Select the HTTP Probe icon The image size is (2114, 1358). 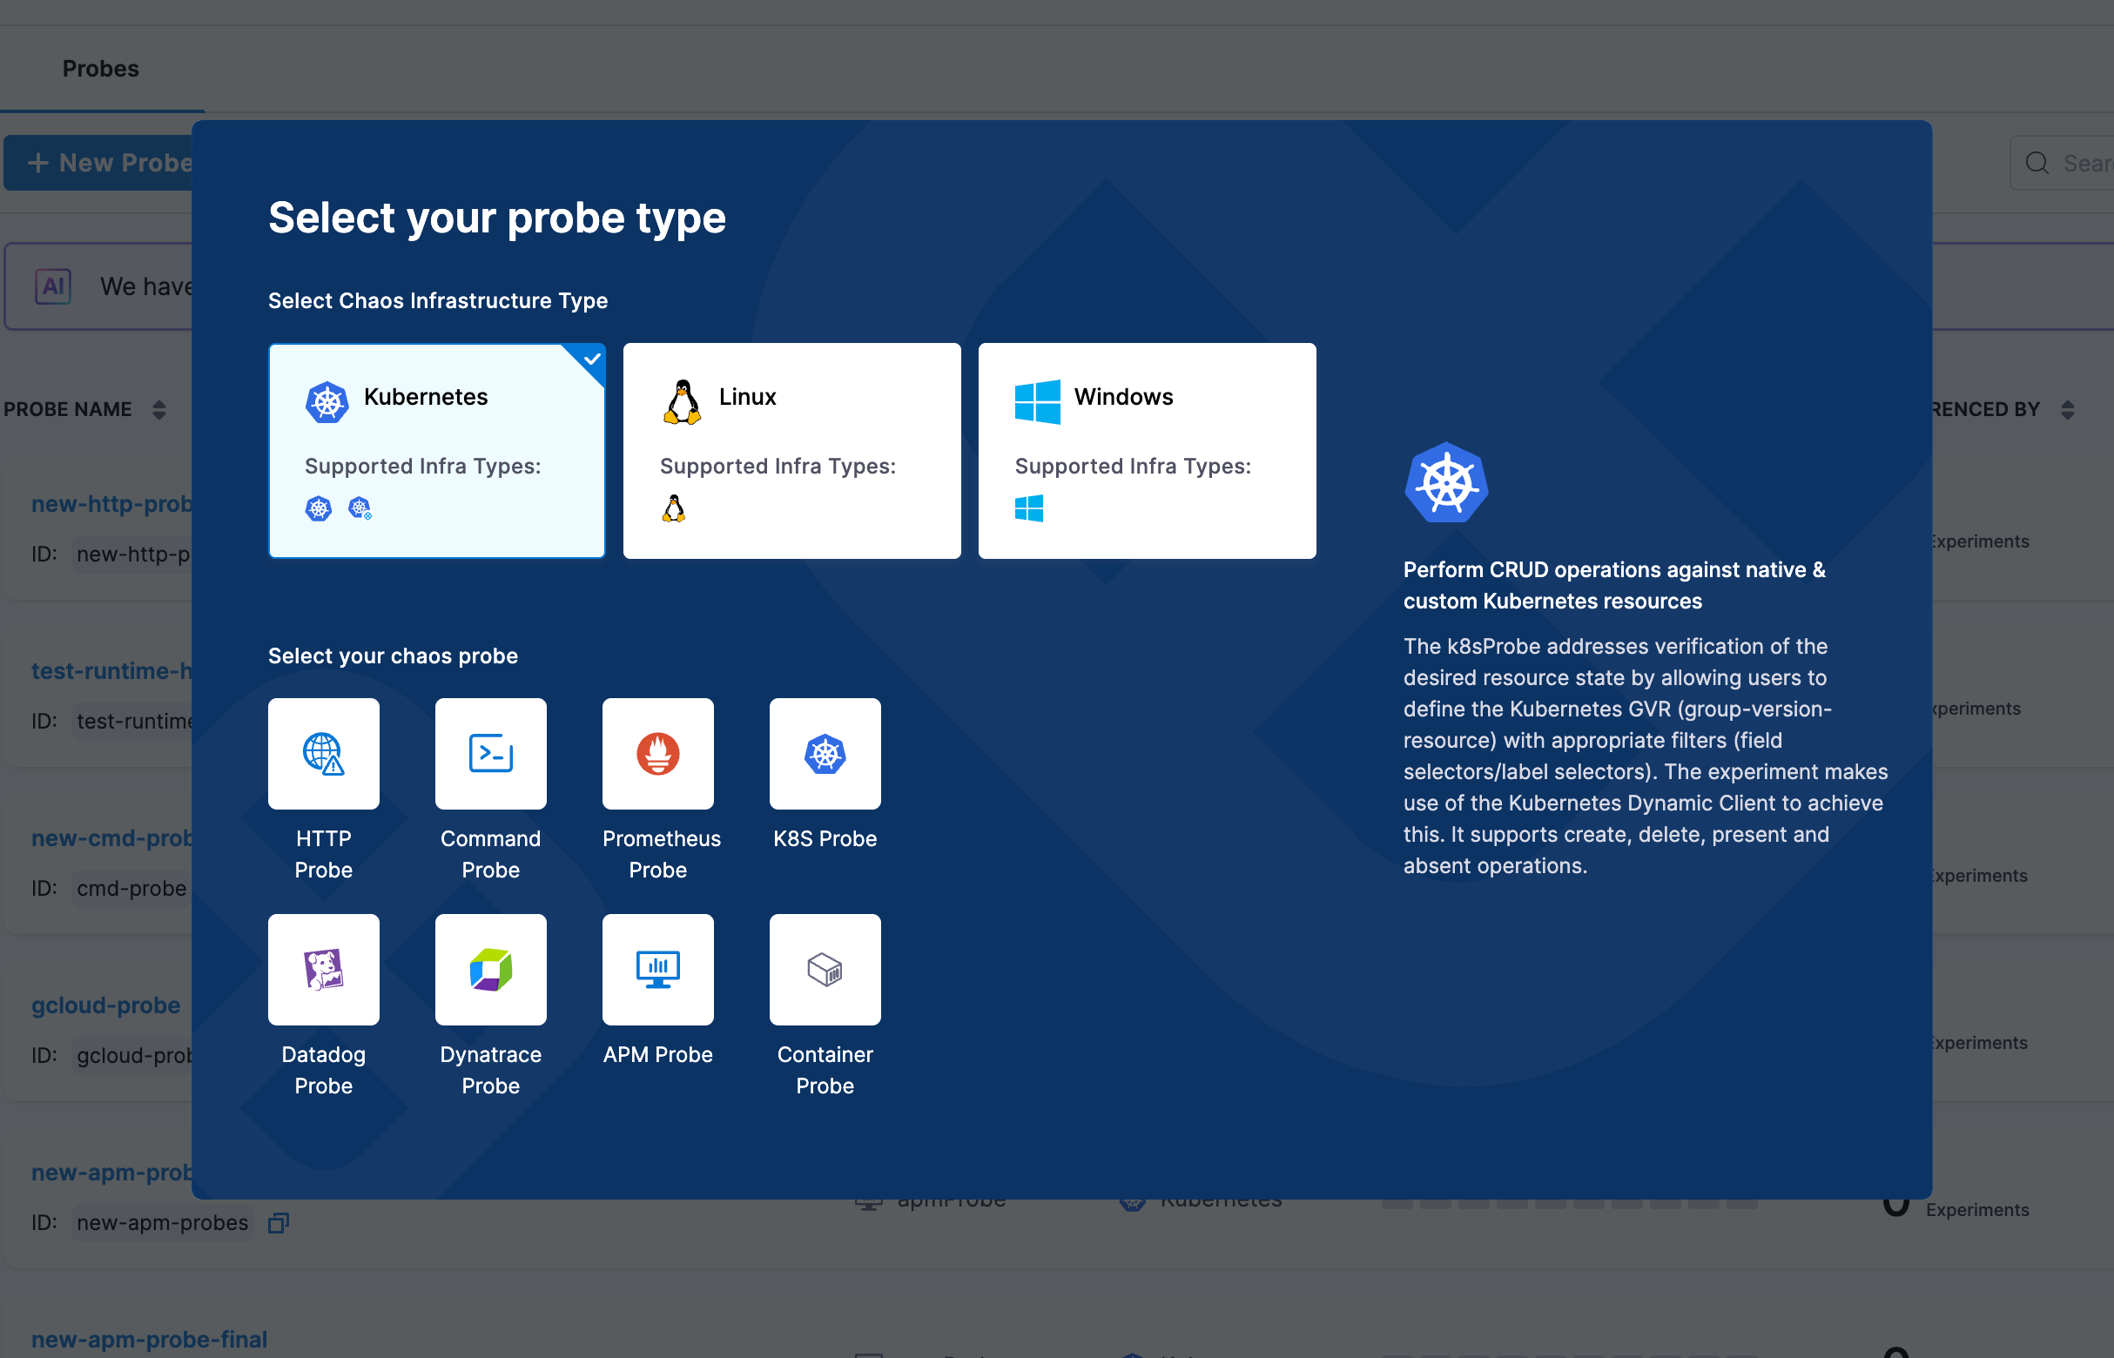[324, 754]
